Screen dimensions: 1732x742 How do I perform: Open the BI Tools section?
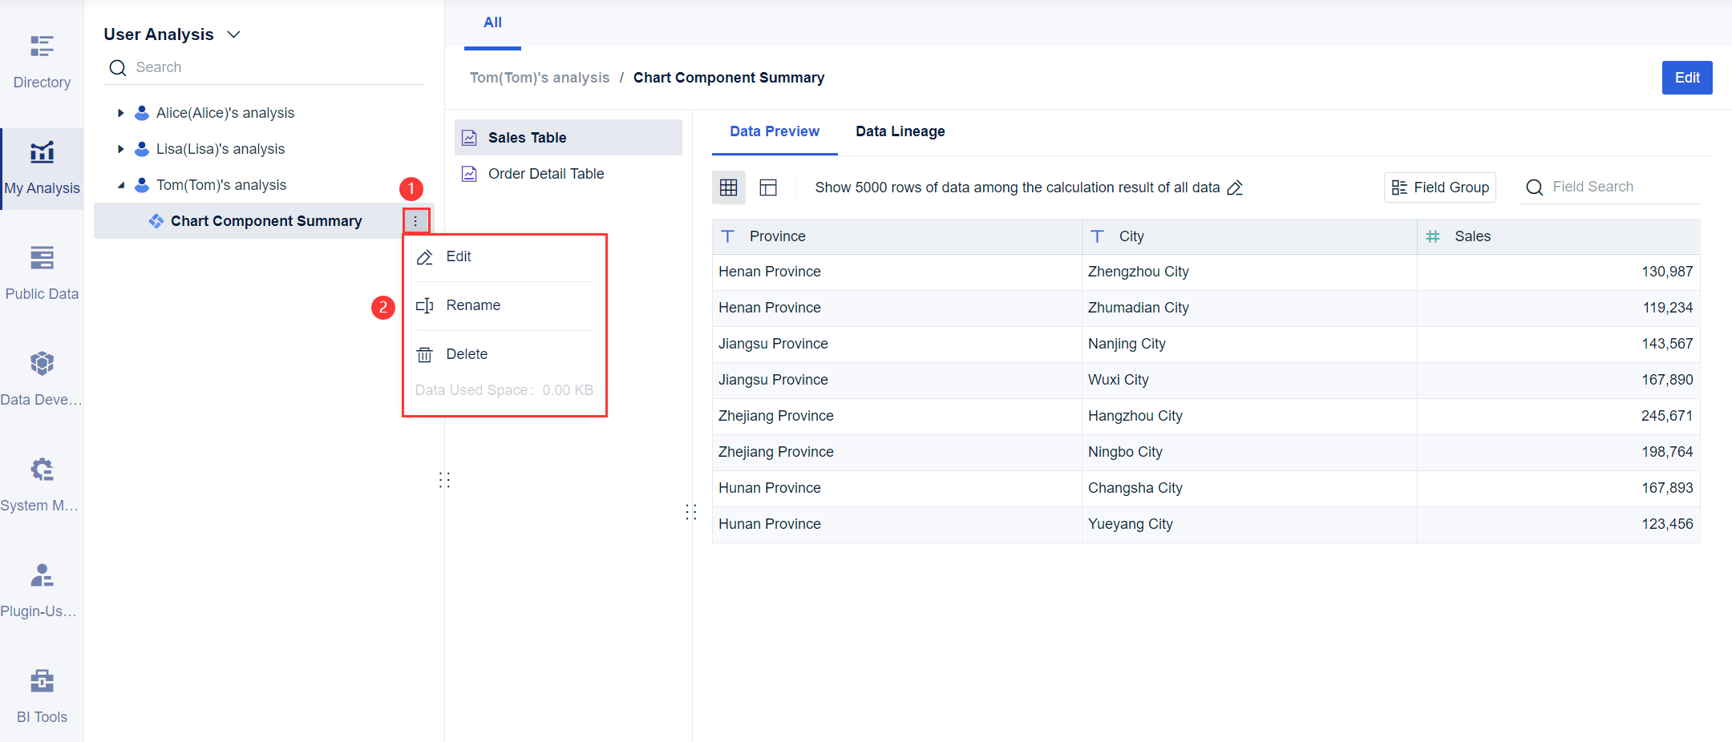click(x=42, y=693)
